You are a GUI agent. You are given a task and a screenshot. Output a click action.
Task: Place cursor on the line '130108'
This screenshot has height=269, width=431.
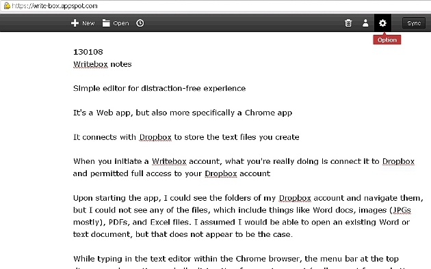pyautogui.click(x=88, y=52)
